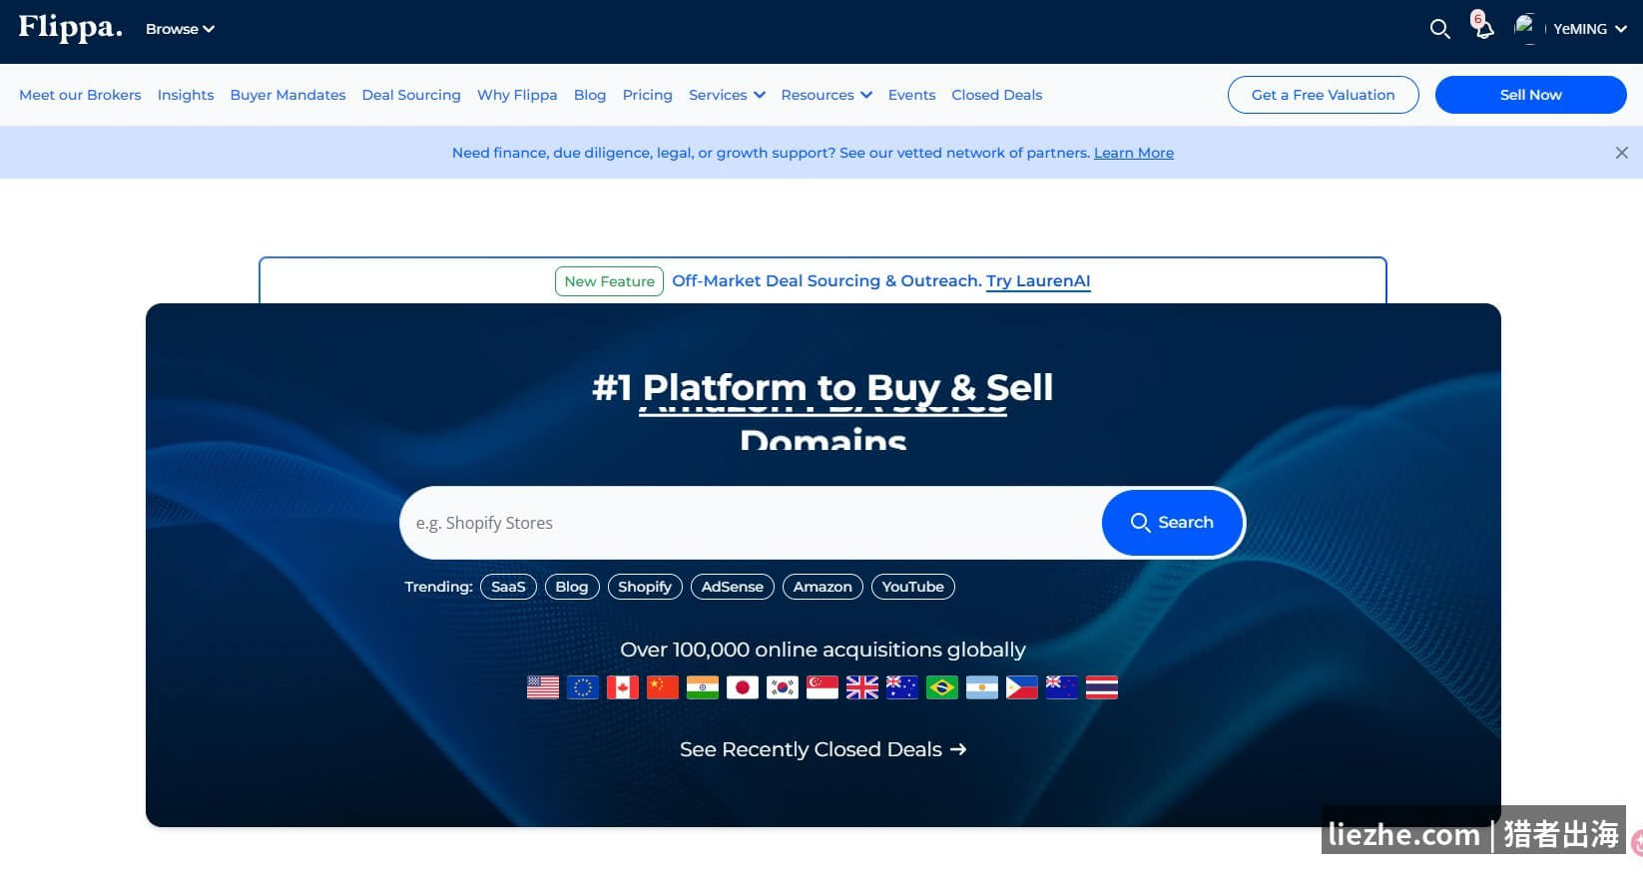Select the Thailand flag

[1102, 687]
